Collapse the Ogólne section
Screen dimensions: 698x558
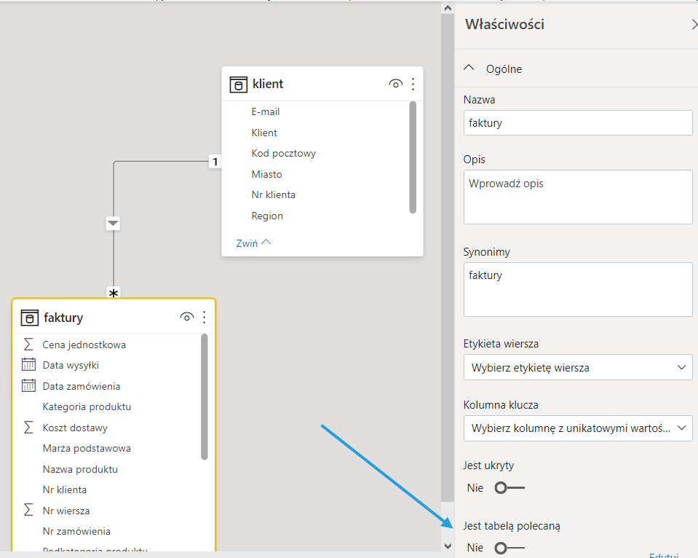(x=469, y=68)
